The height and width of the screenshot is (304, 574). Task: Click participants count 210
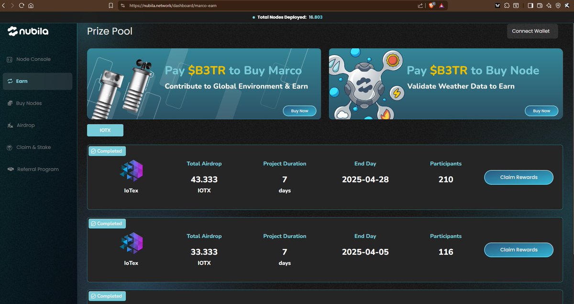pyautogui.click(x=446, y=180)
